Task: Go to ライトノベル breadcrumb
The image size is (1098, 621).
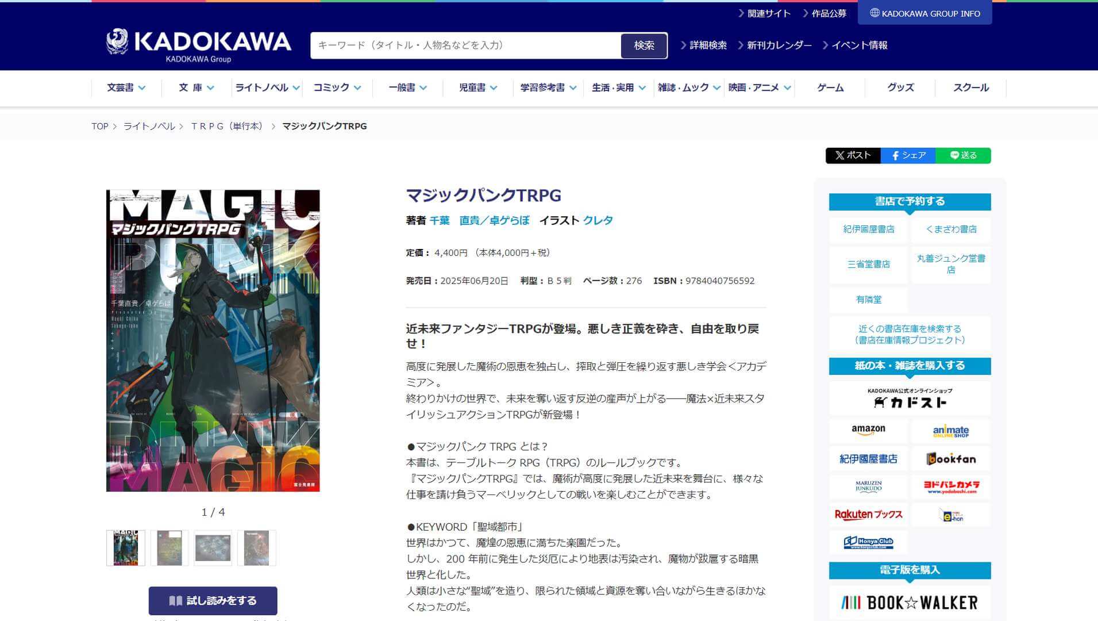Action: [x=149, y=126]
